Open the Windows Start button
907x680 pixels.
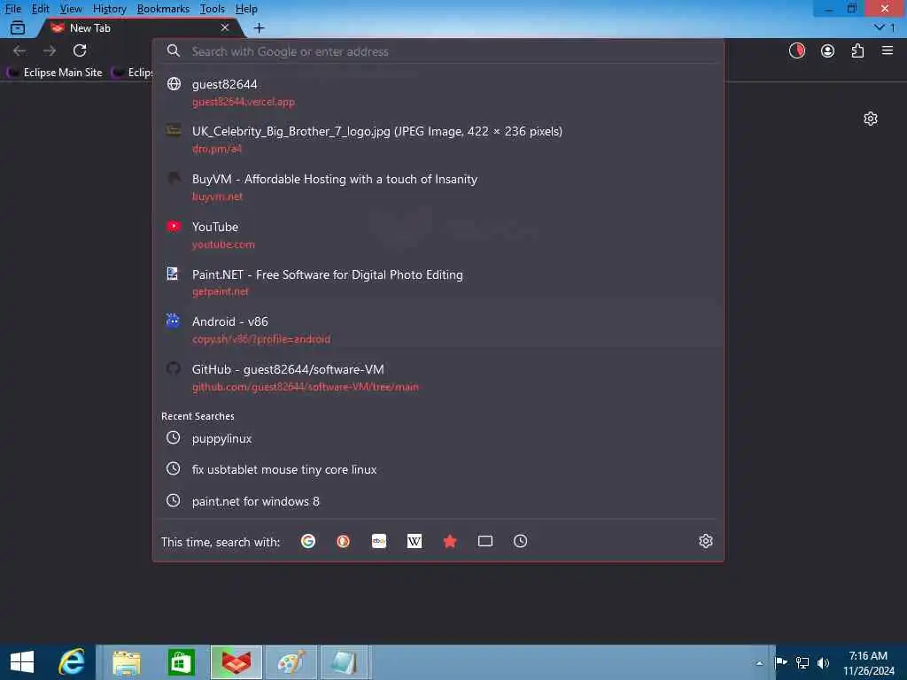point(22,662)
